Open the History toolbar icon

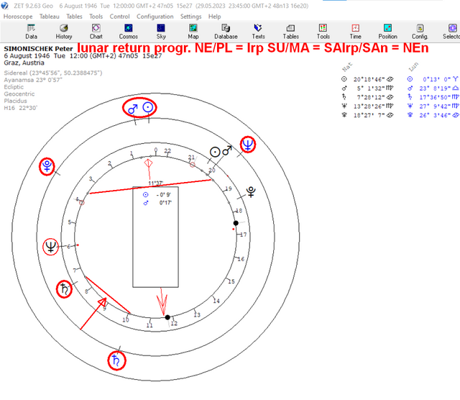tap(64, 32)
